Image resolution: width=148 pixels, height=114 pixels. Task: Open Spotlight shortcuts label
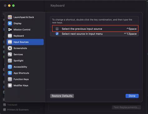tap(18, 61)
